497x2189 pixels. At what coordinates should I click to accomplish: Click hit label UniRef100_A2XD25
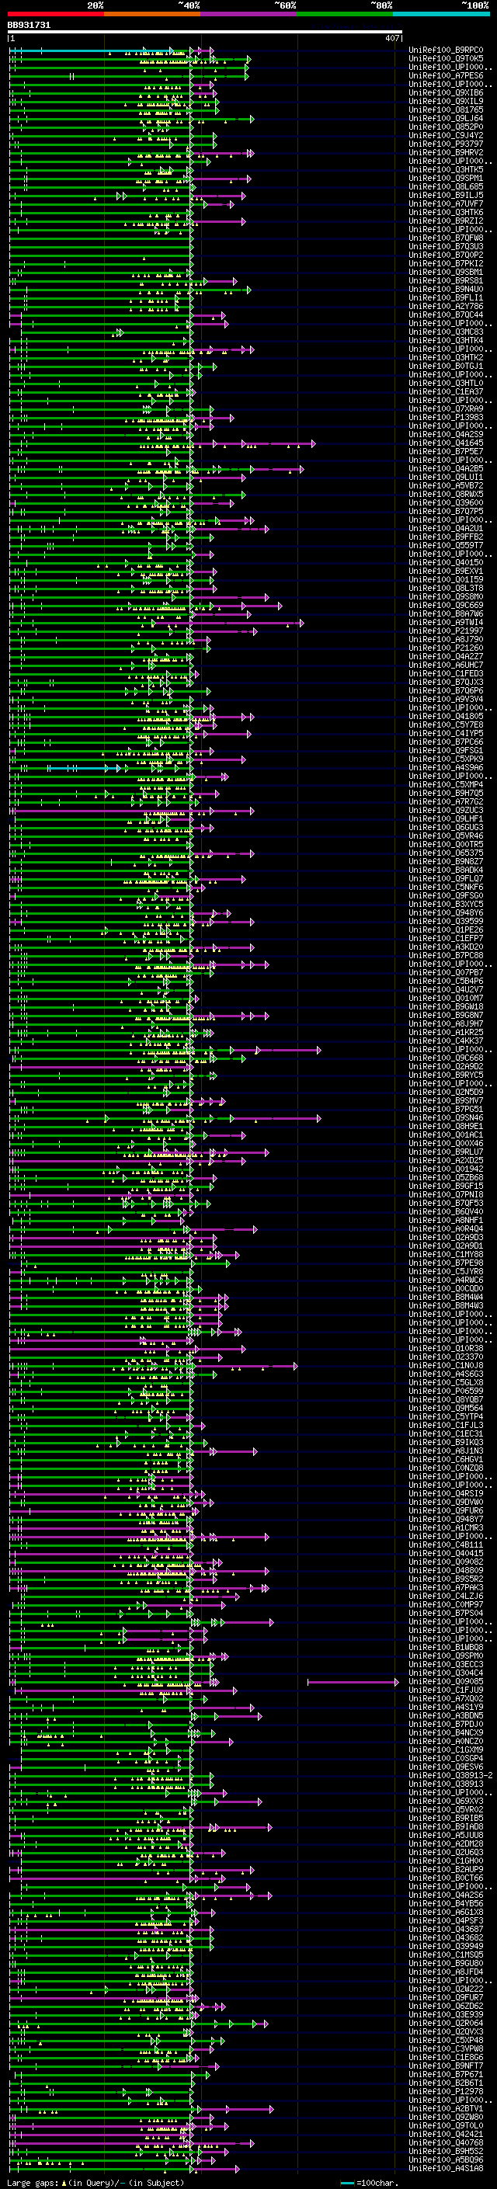(x=446, y=1160)
